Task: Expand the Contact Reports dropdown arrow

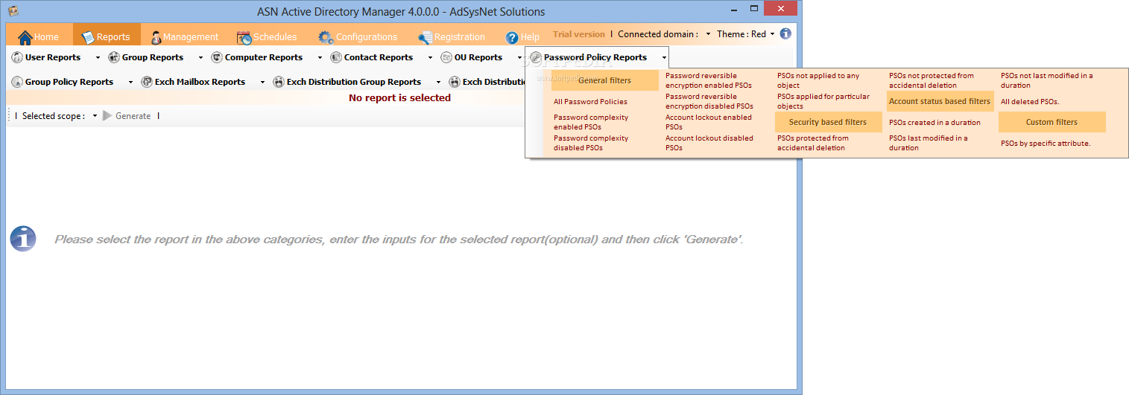Action: pyautogui.click(x=430, y=57)
